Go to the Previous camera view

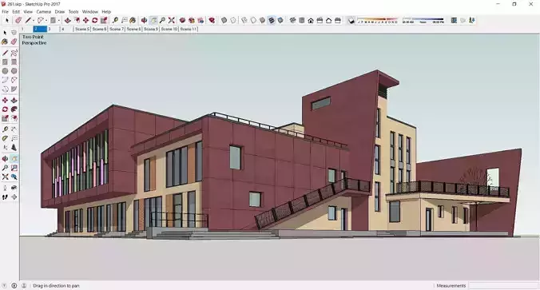coord(14,177)
